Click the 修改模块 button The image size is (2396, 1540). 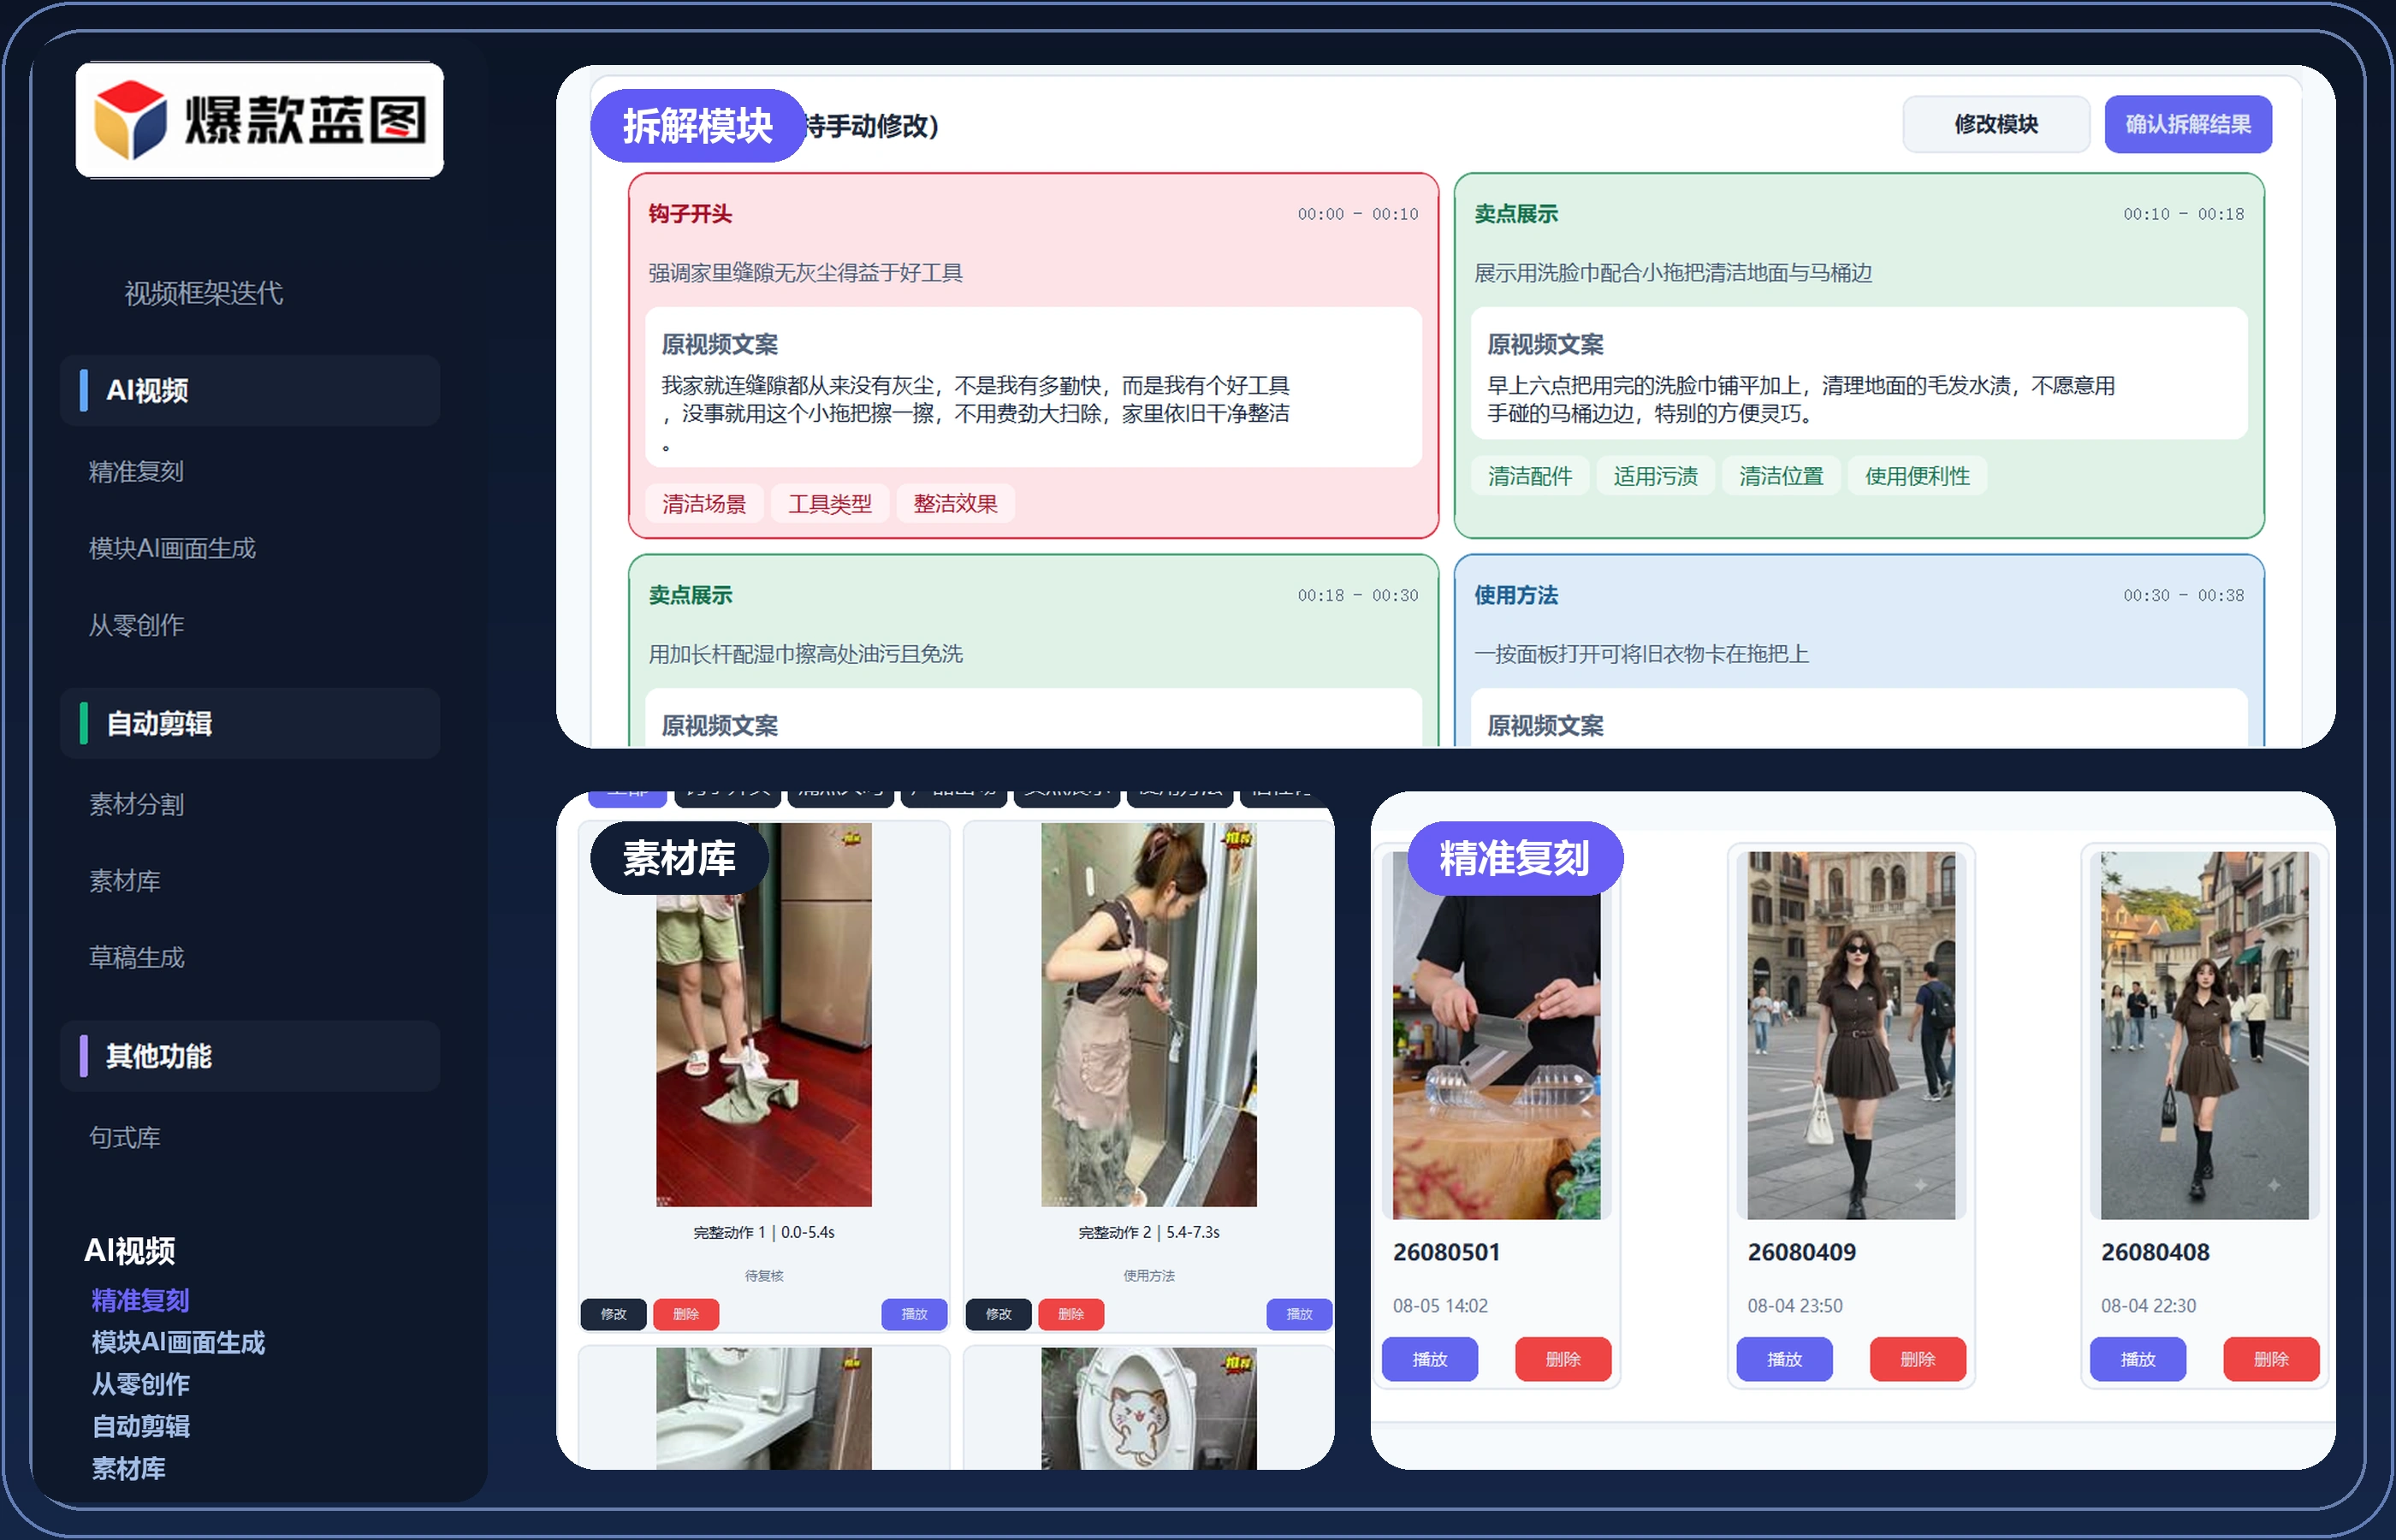[x=1996, y=124]
